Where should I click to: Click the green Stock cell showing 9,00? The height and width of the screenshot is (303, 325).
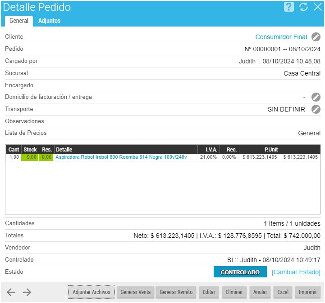coord(30,157)
